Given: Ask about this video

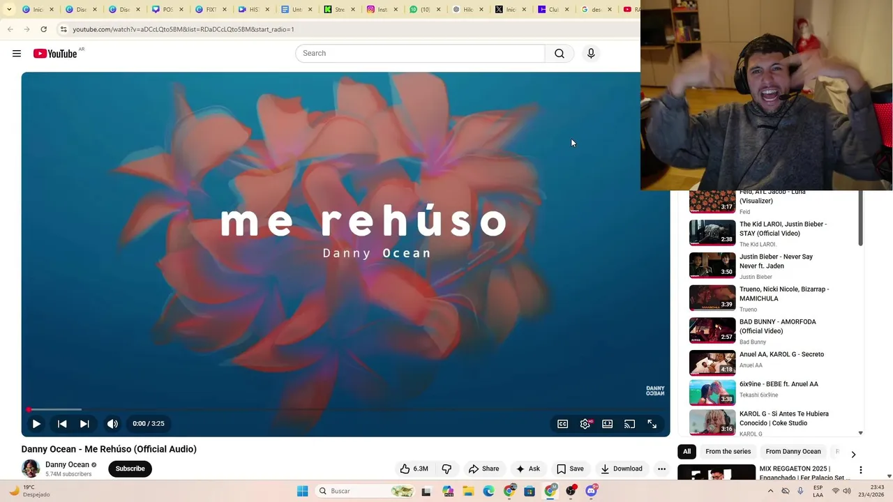Looking at the screenshot, I should pyautogui.click(x=527, y=469).
